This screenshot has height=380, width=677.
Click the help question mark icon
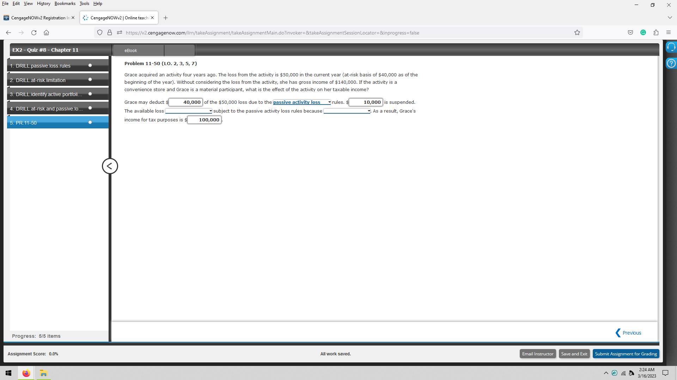tap(671, 63)
